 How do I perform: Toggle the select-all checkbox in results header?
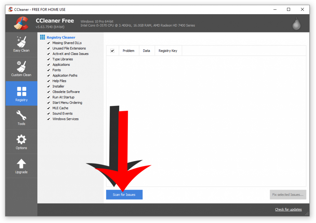click(x=112, y=51)
